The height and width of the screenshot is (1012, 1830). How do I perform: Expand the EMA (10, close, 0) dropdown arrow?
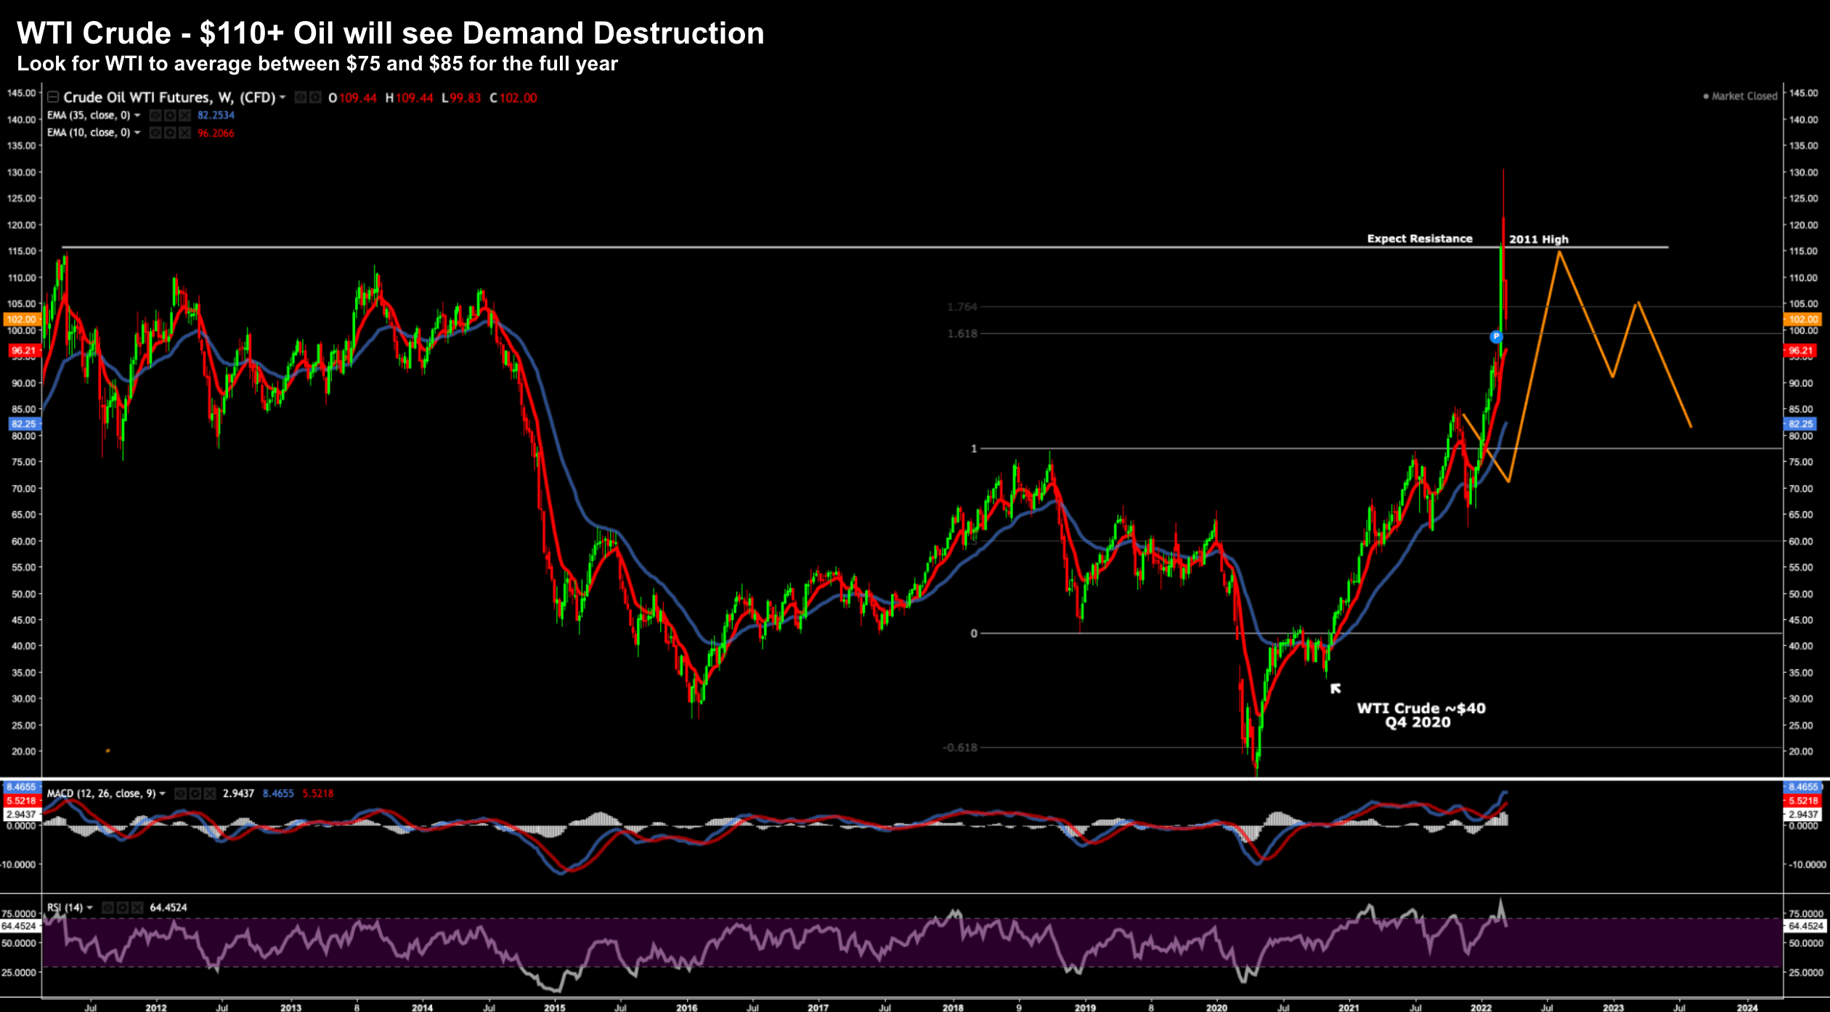(x=137, y=133)
